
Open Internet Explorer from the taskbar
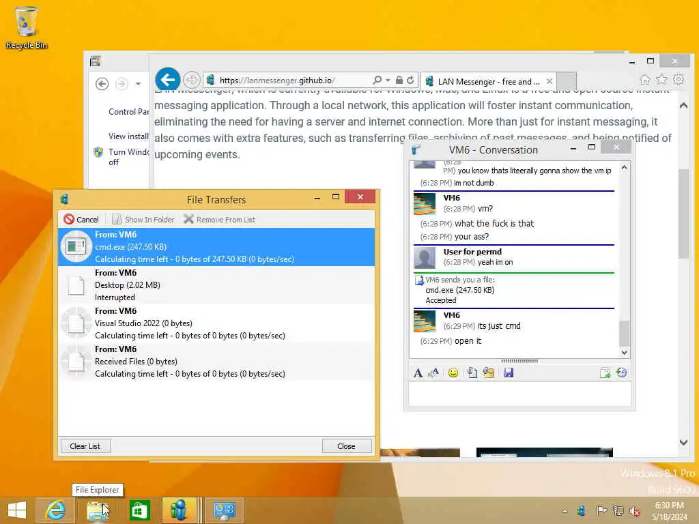55,510
